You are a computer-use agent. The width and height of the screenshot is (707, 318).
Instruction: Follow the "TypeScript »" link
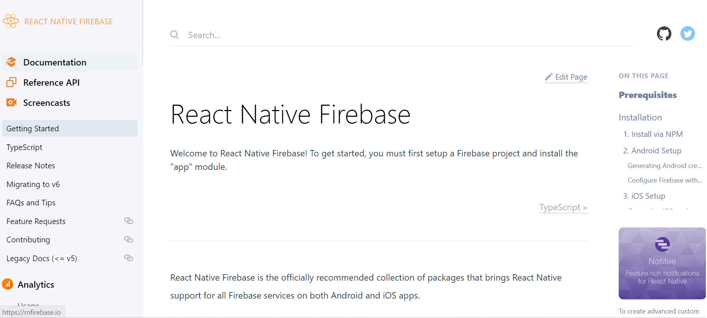(x=563, y=207)
